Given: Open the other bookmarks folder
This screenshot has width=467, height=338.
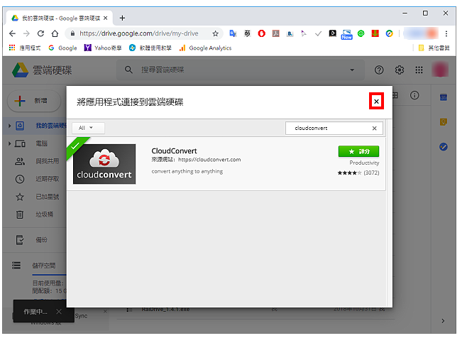Looking at the screenshot, I should pyautogui.click(x=434, y=48).
